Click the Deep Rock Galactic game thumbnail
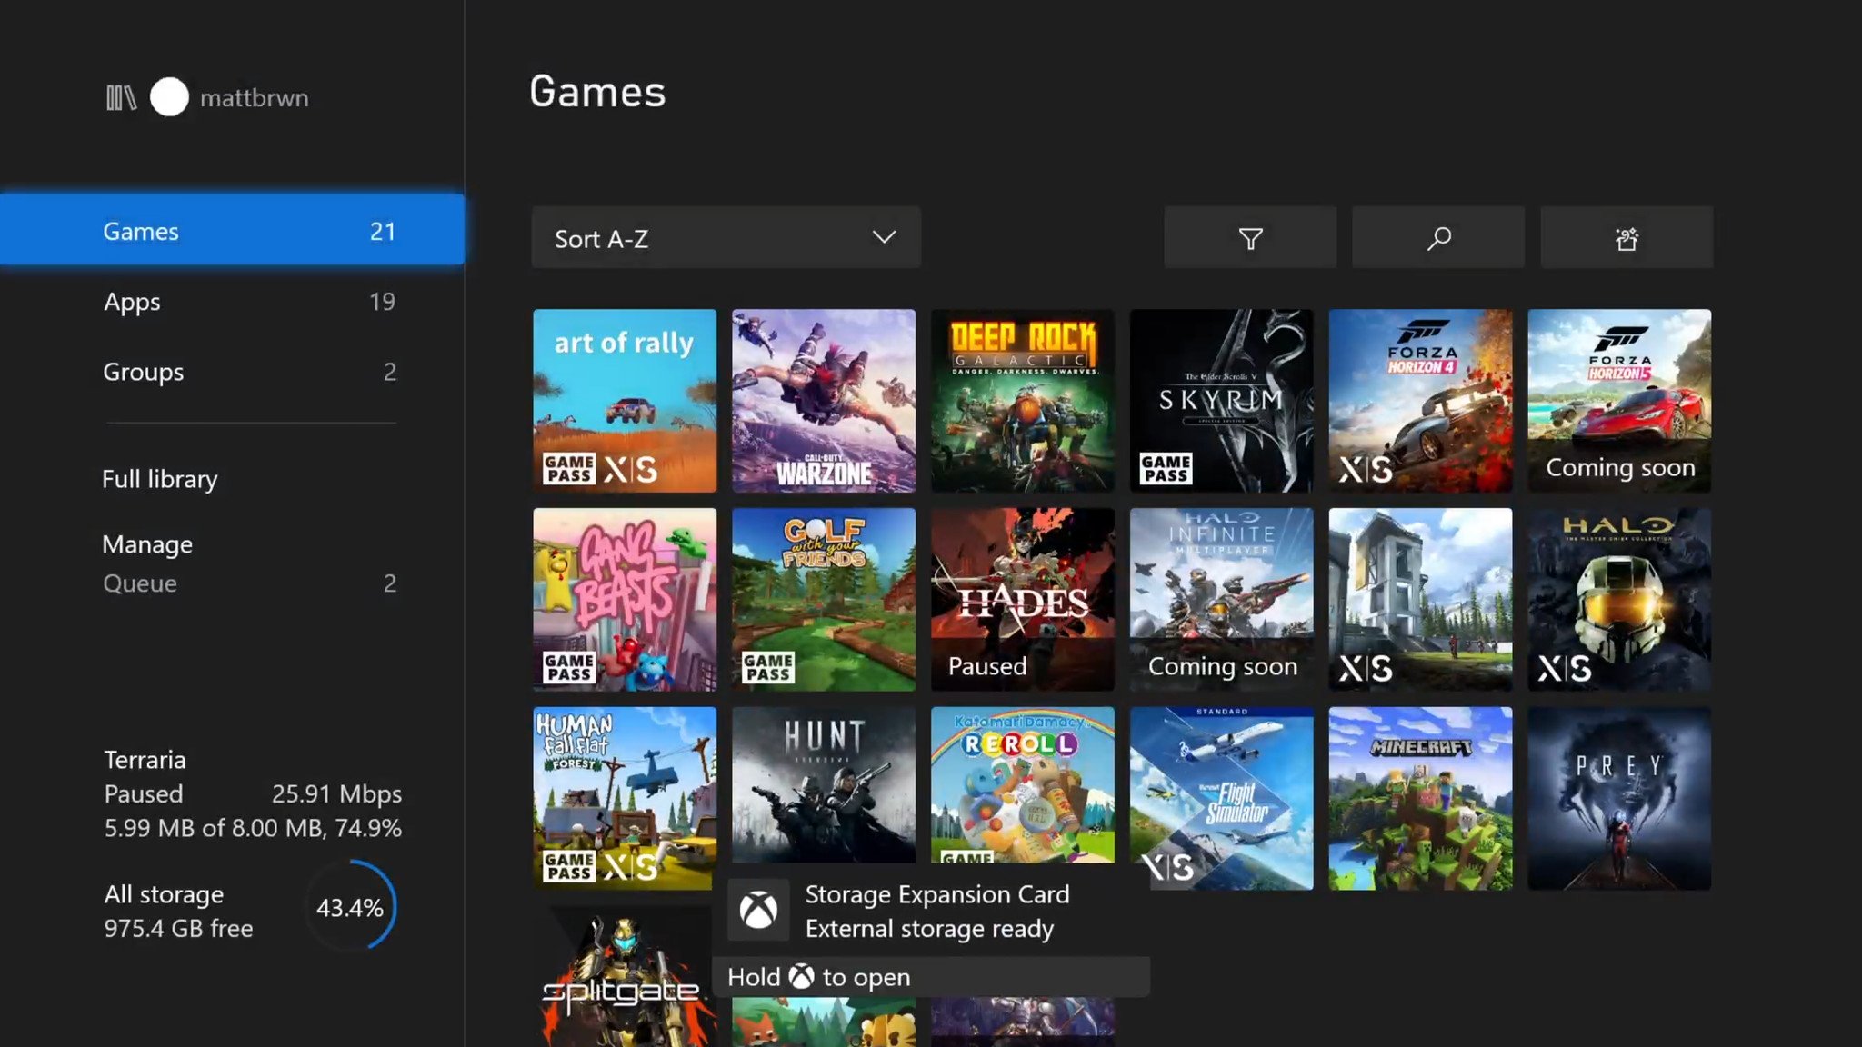Screen dimensions: 1862x1047 (1022, 400)
